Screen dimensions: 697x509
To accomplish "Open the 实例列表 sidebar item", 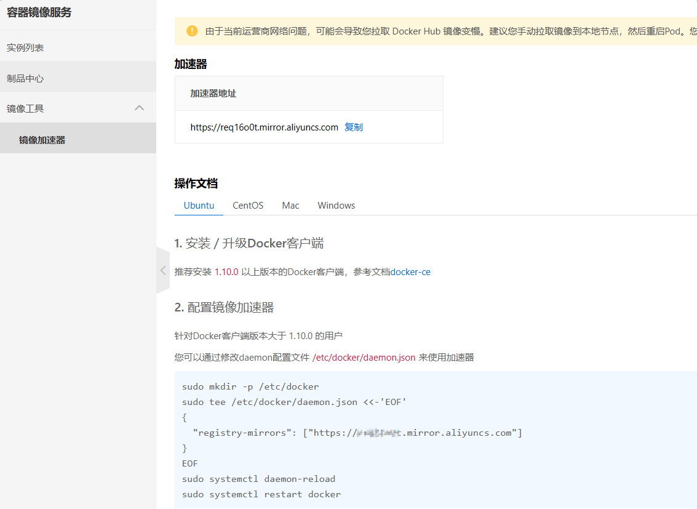I will pos(78,47).
